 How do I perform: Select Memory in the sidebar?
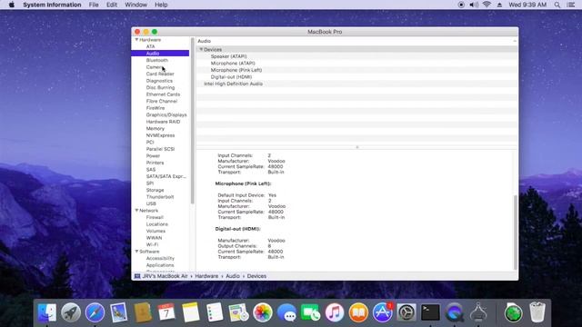coord(156,129)
